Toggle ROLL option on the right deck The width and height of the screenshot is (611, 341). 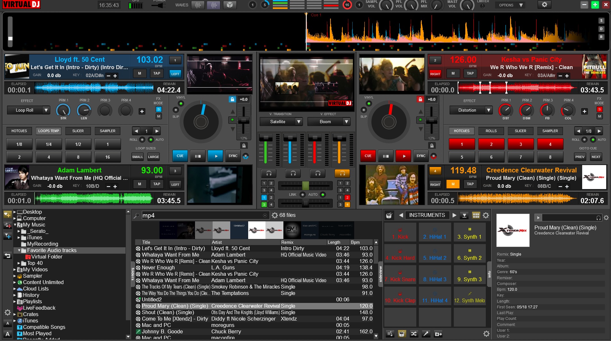point(584,140)
